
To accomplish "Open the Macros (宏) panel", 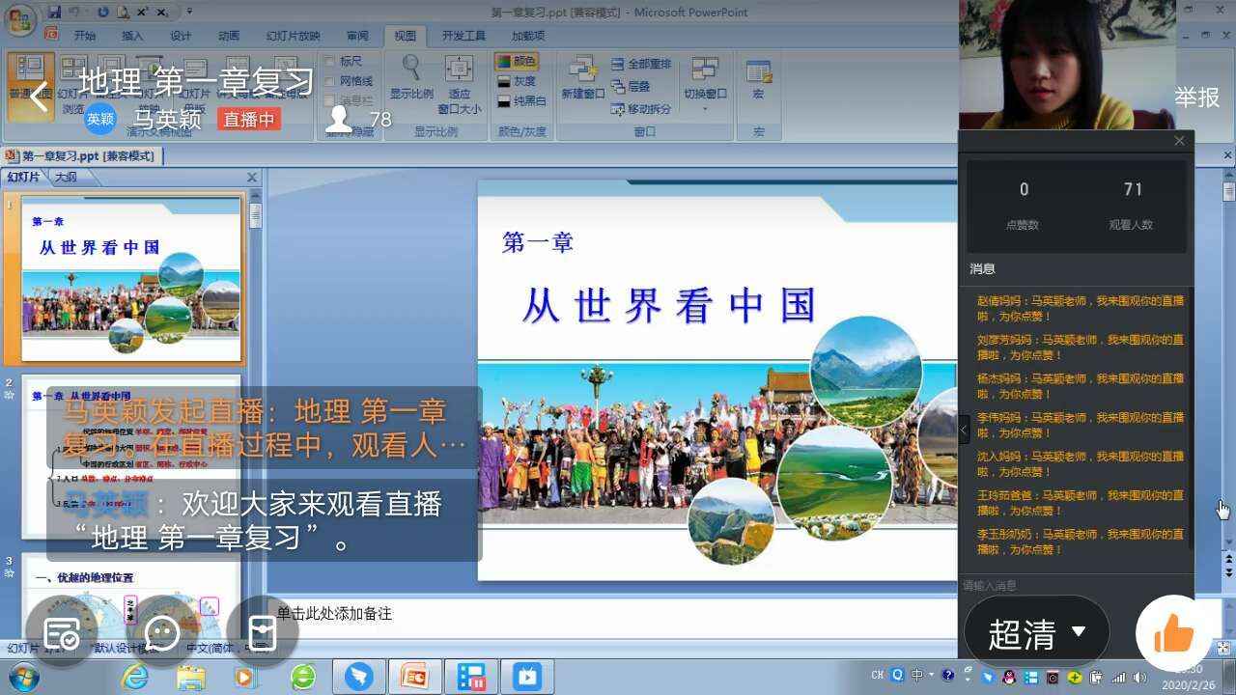I will pos(757,84).
